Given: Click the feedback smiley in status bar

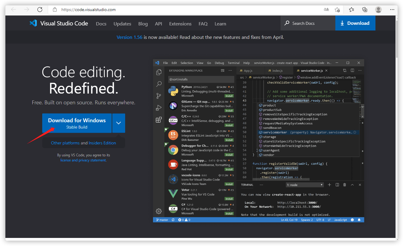Looking at the screenshot, I should [x=352, y=220].
